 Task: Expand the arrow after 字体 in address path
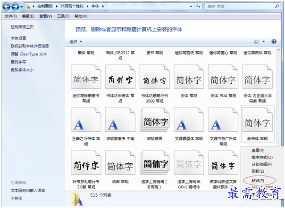(103, 6)
